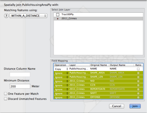Viewport: 147px width, 113px height.
Task: Click the 2011_Crimes layer cell in OFFENSE row
Action: pos(79,97)
